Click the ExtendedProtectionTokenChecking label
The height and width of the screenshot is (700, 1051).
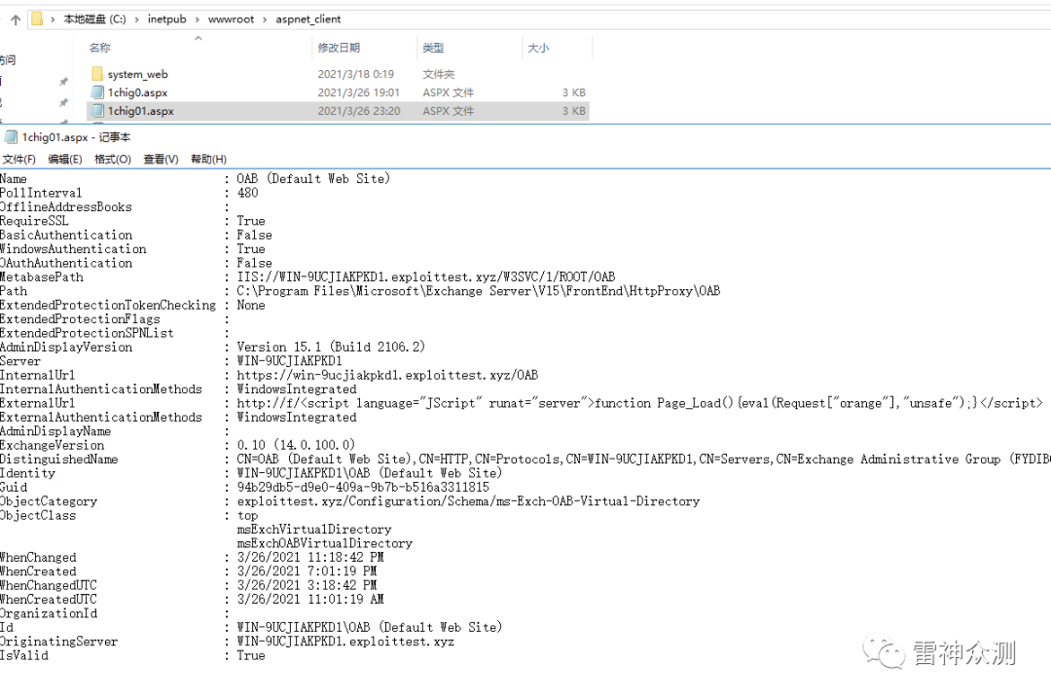click(x=108, y=305)
